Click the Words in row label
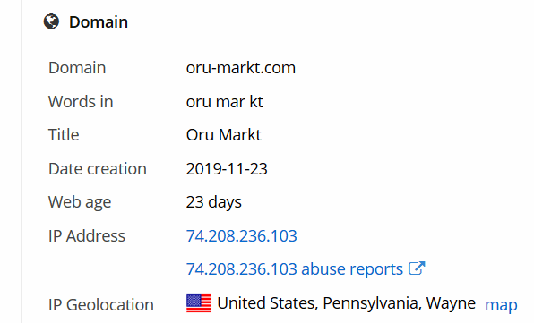534x323 pixels. tap(81, 101)
